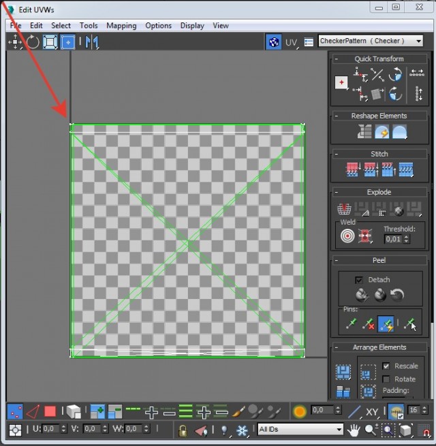Click the Weld Threshold value field
This screenshot has height=446, width=436.
tap(393, 239)
